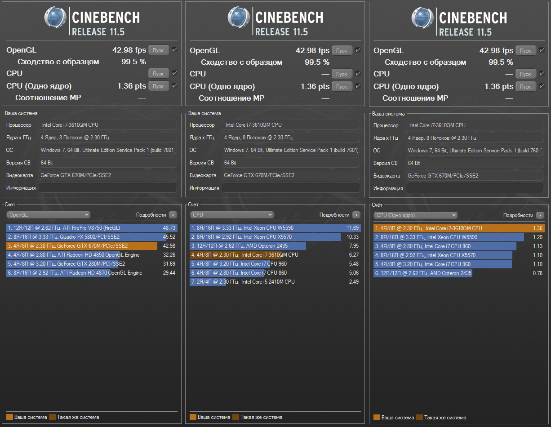Click the brown Такая же система swatch, middle panel
This screenshot has width=551, height=427.
click(236, 417)
